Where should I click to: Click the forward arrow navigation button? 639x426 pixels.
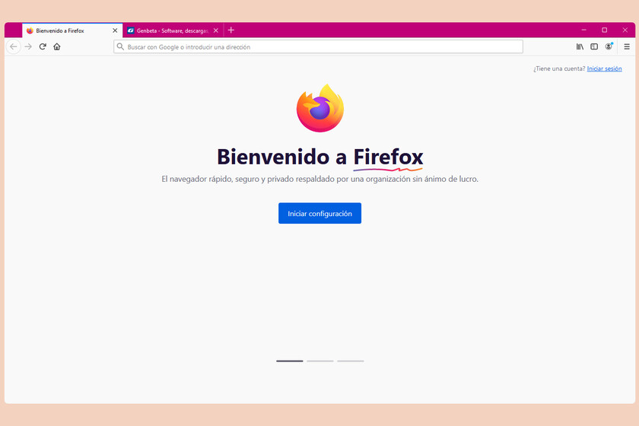coord(28,47)
